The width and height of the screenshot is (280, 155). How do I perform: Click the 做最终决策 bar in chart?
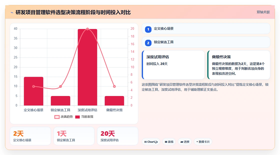point(114,101)
